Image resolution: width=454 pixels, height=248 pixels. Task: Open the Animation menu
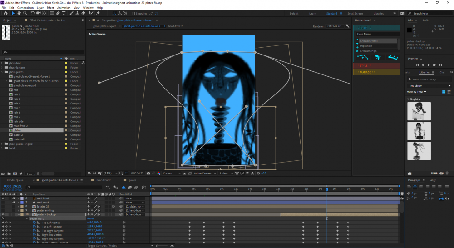coord(64,8)
